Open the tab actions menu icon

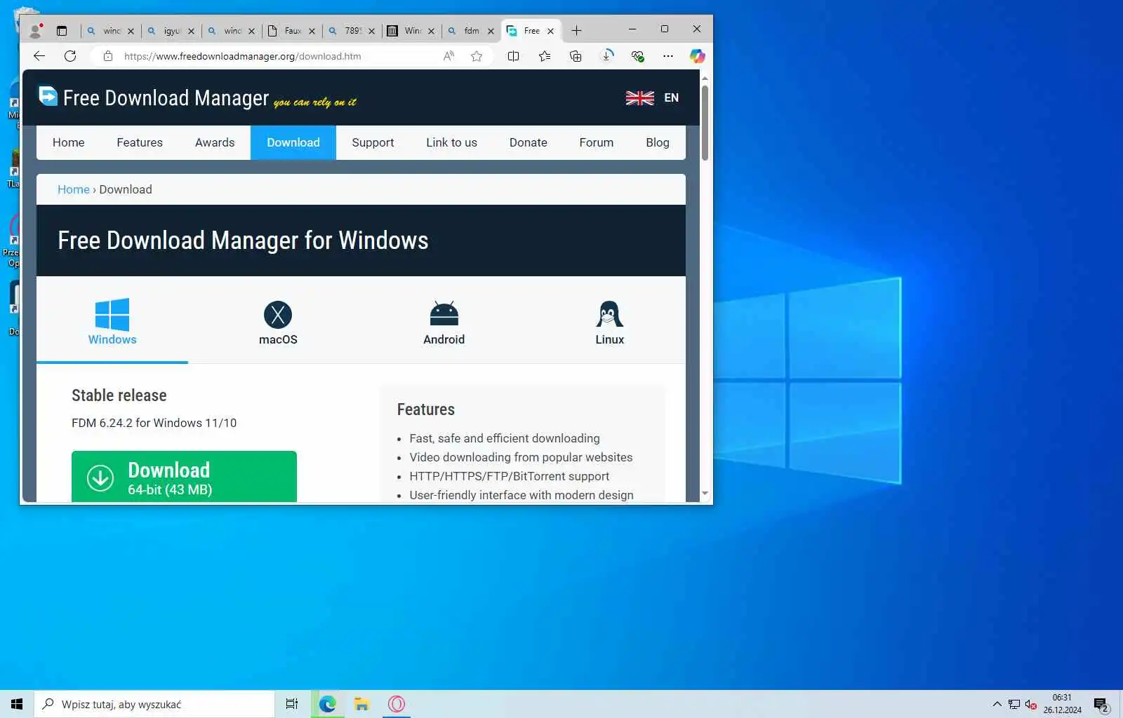tap(62, 31)
